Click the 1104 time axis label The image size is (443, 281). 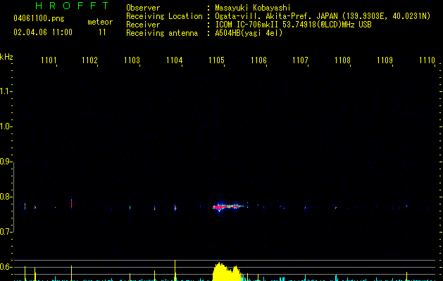(x=175, y=60)
